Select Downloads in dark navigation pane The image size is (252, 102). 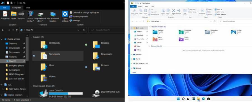click(x=15, y=48)
